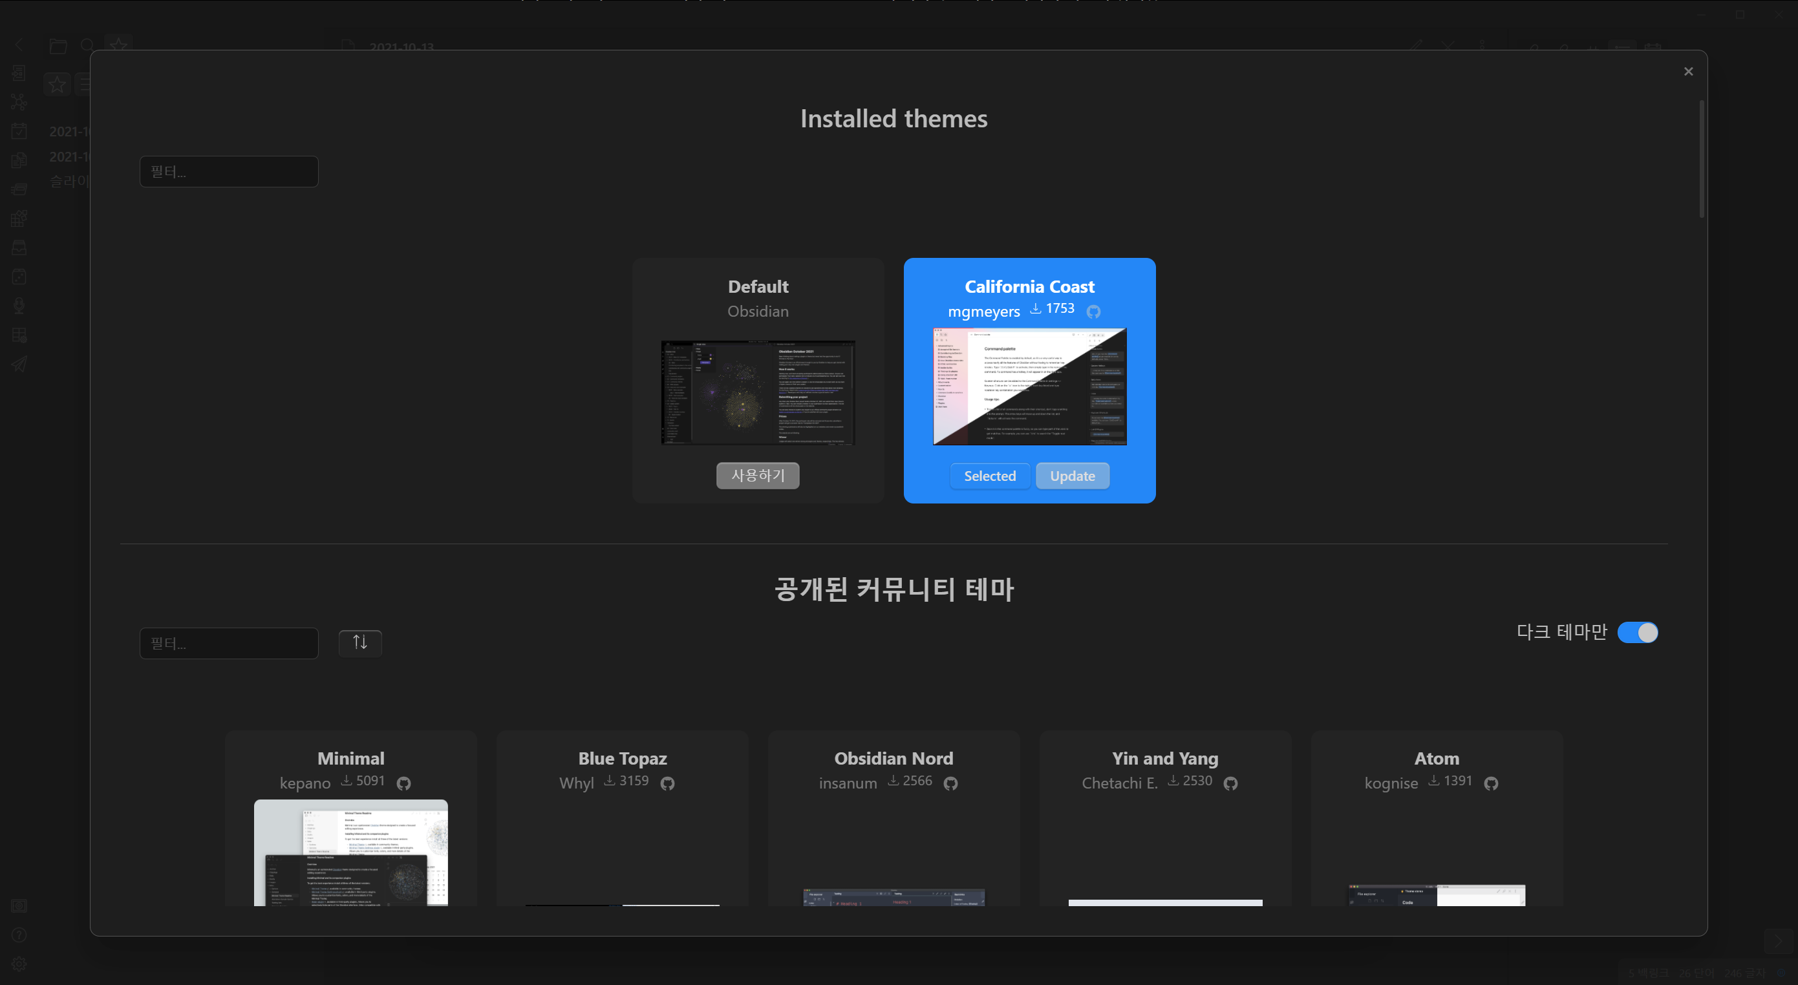Screen dimensions: 1798x985
Task: Open Blue Topaz GitHub icon
Action: 667,783
